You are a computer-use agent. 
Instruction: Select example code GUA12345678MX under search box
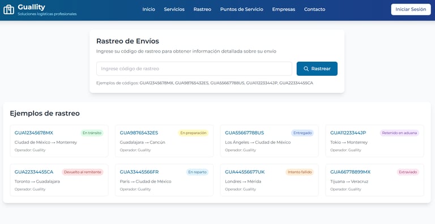coord(156,83)
